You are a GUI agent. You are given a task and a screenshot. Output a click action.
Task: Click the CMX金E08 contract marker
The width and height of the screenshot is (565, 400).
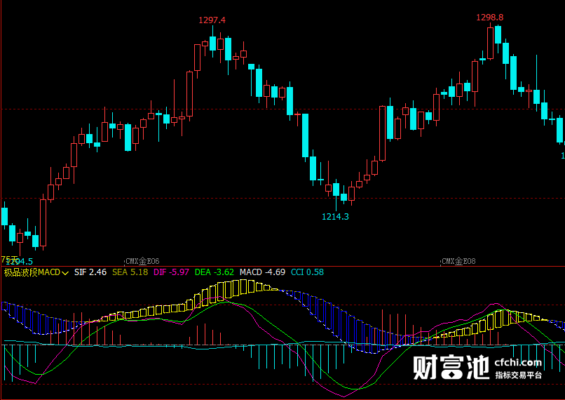tap(458, 261)
